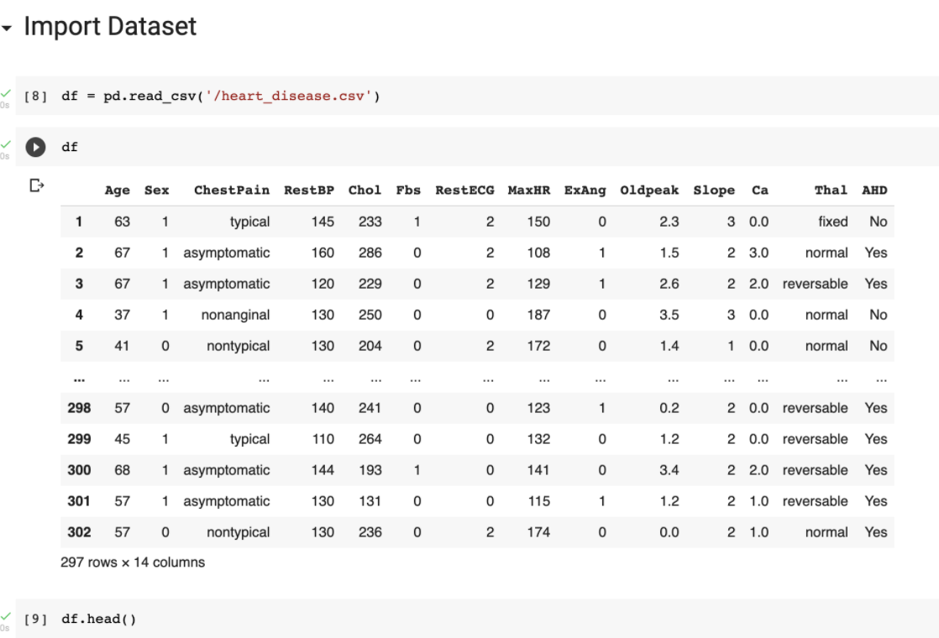Image resolution: width=939 pixels, height=638 pixels.
Task: Collapse the Import Dataset section
Action: pyautogui.click(x=8, y=26)
